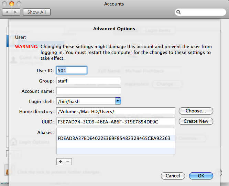Add a new alias with plus button

(60, 161)
